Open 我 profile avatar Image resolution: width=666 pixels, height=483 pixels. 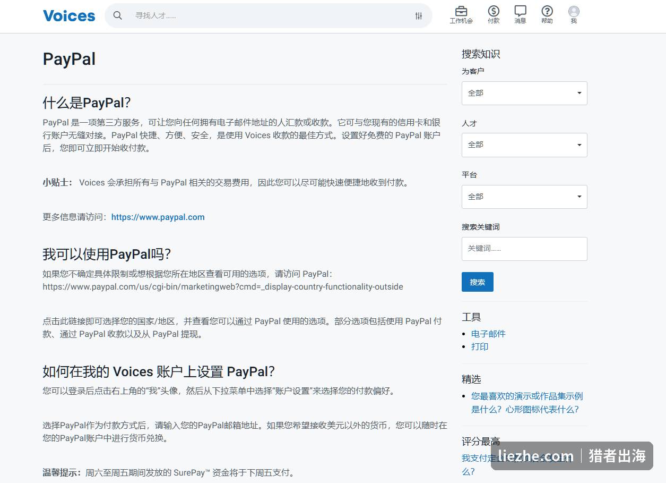coord(574,11)
